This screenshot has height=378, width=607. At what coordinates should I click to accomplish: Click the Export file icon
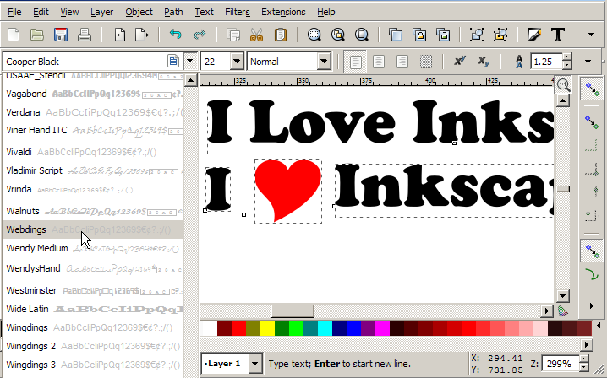click(142, 35)
